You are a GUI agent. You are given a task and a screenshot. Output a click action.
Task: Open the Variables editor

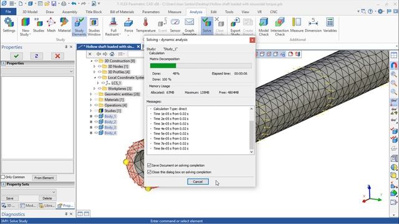click(x=330, y=25)
